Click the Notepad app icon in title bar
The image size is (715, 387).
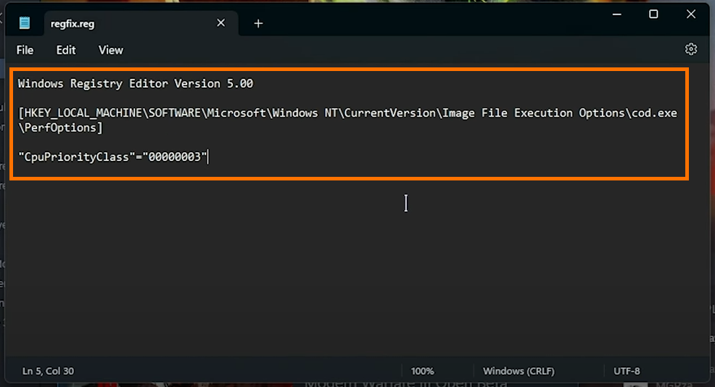[x=25, y=22]
